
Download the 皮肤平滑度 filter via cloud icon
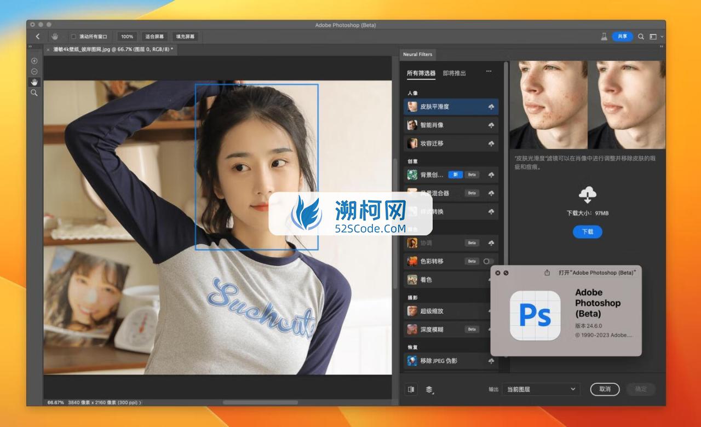pyautogui.click(x=491, y=107)
